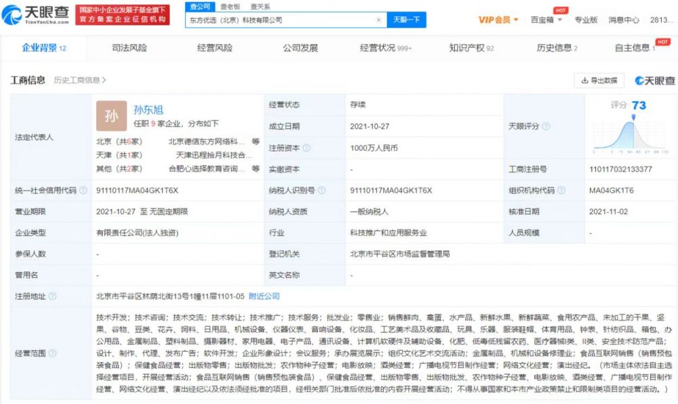Expand the 百宝箱 dropdown

coord(546,20)
